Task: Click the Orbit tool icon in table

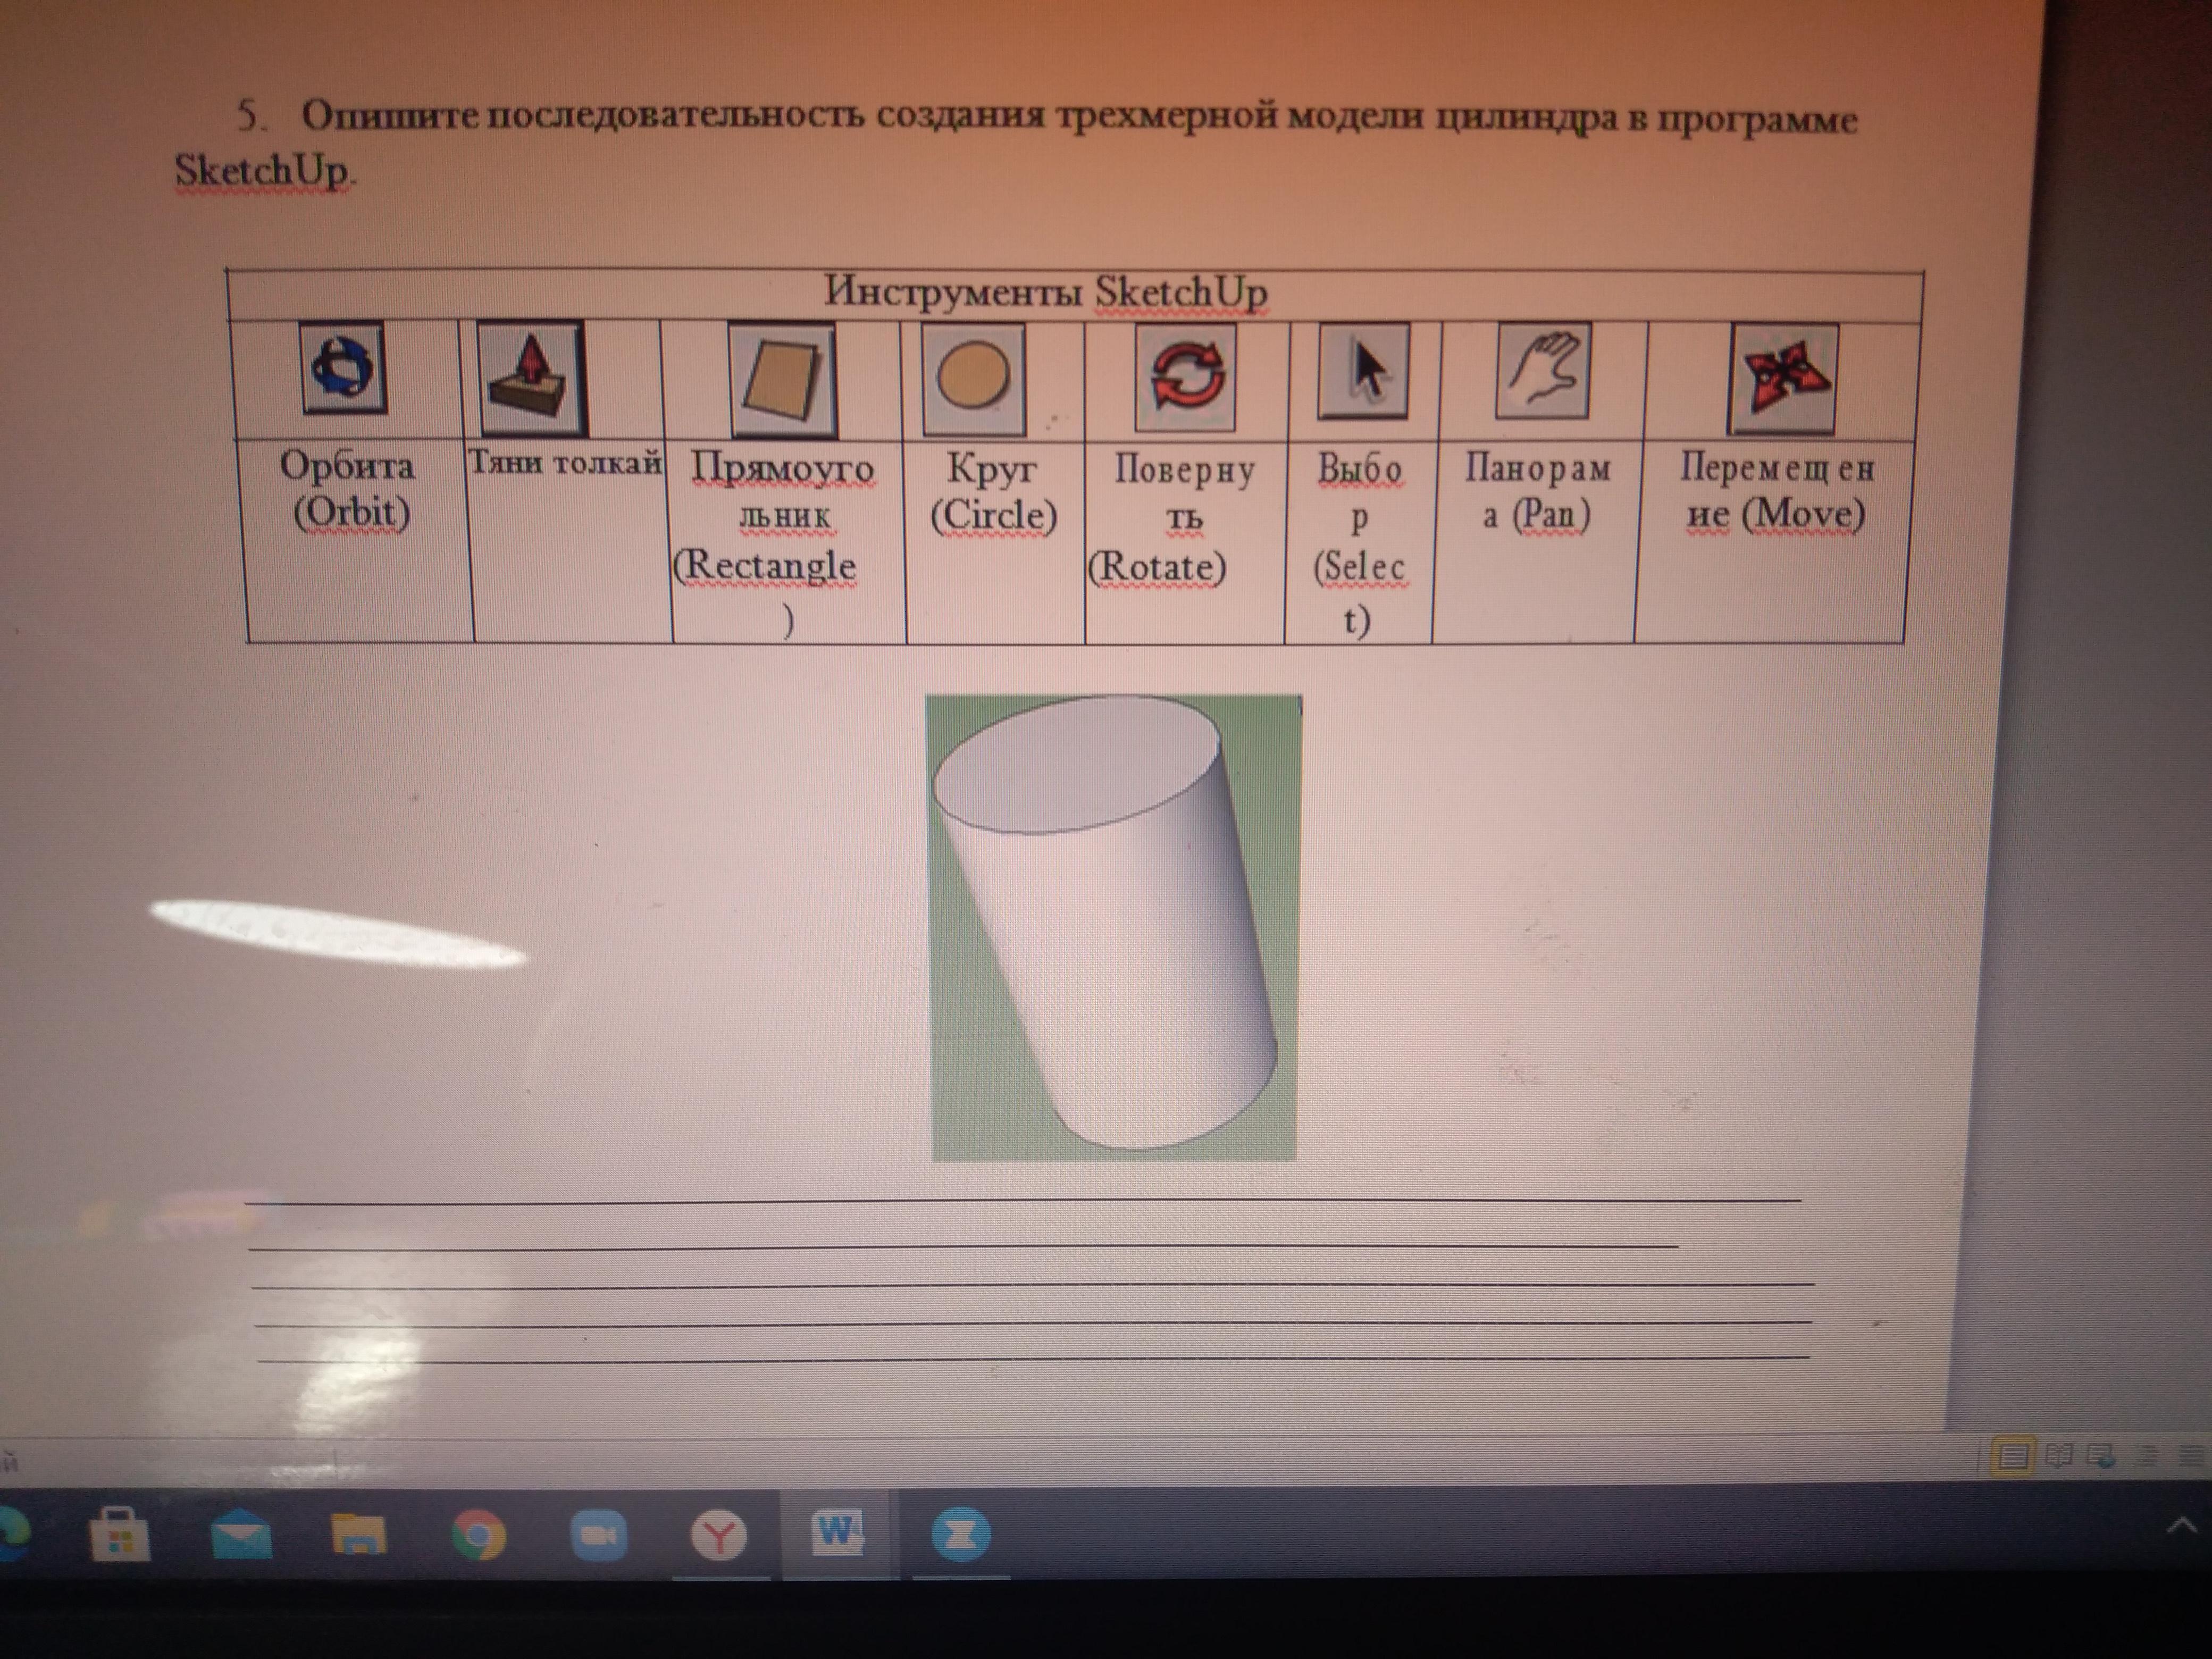Action: pyautogui.click(x=344, y=367)
